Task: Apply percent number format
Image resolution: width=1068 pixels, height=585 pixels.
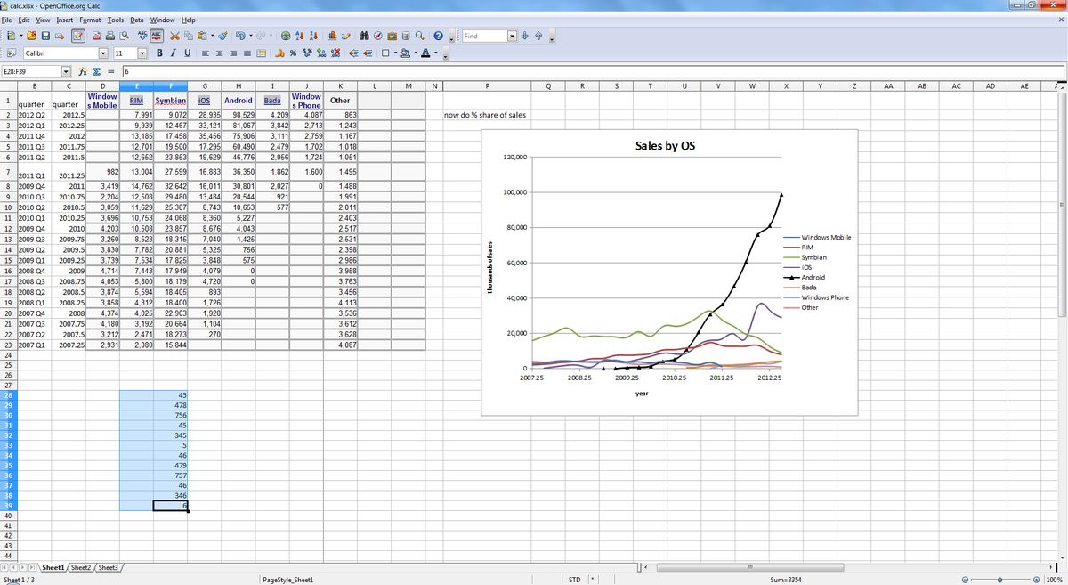Action: pos(293,54)
